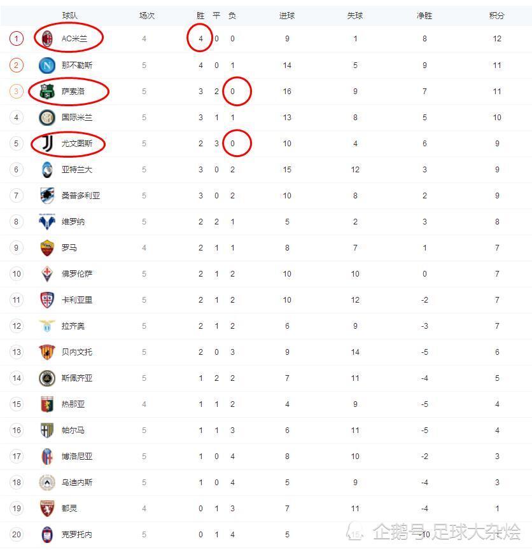
Task: Click the 罗马 (Roma) club crest
Action: [47, 248]
